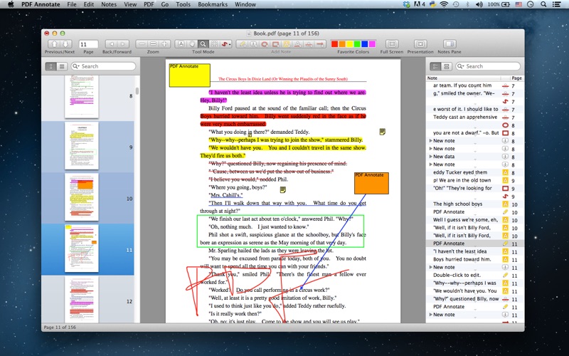Image resolution: width=569 pixels, height=356 pixels.
Task: Add a strikeout note from the toolbar
Action: click(309, 44)
